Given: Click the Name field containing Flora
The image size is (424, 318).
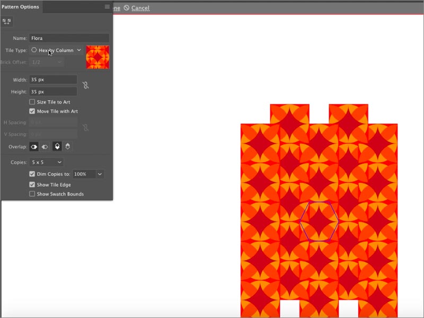Looking at the screenshot, I should 69,38.
